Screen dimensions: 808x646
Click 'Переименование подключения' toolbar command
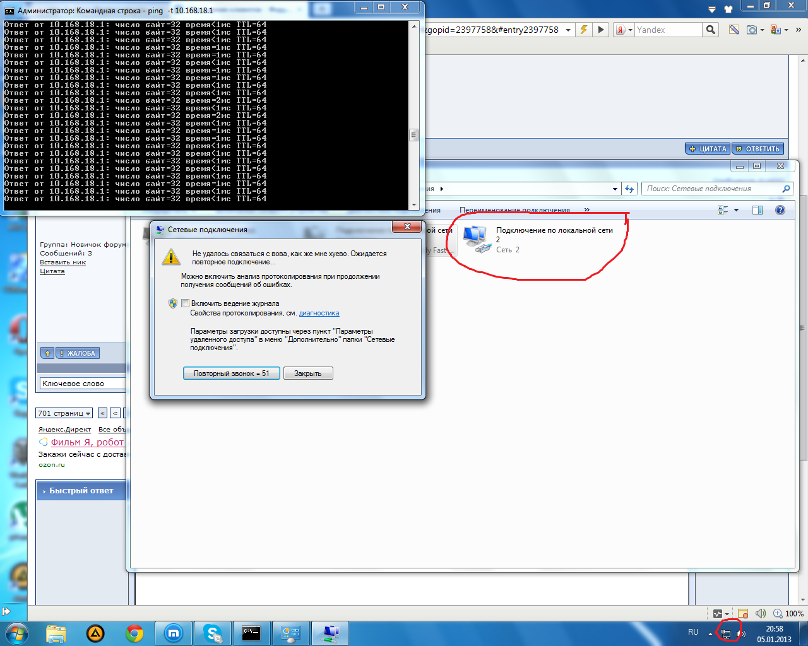[x=514, y=210]
